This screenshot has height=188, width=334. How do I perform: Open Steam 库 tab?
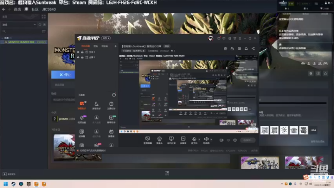pyautogui.click(x=26, y=9)
